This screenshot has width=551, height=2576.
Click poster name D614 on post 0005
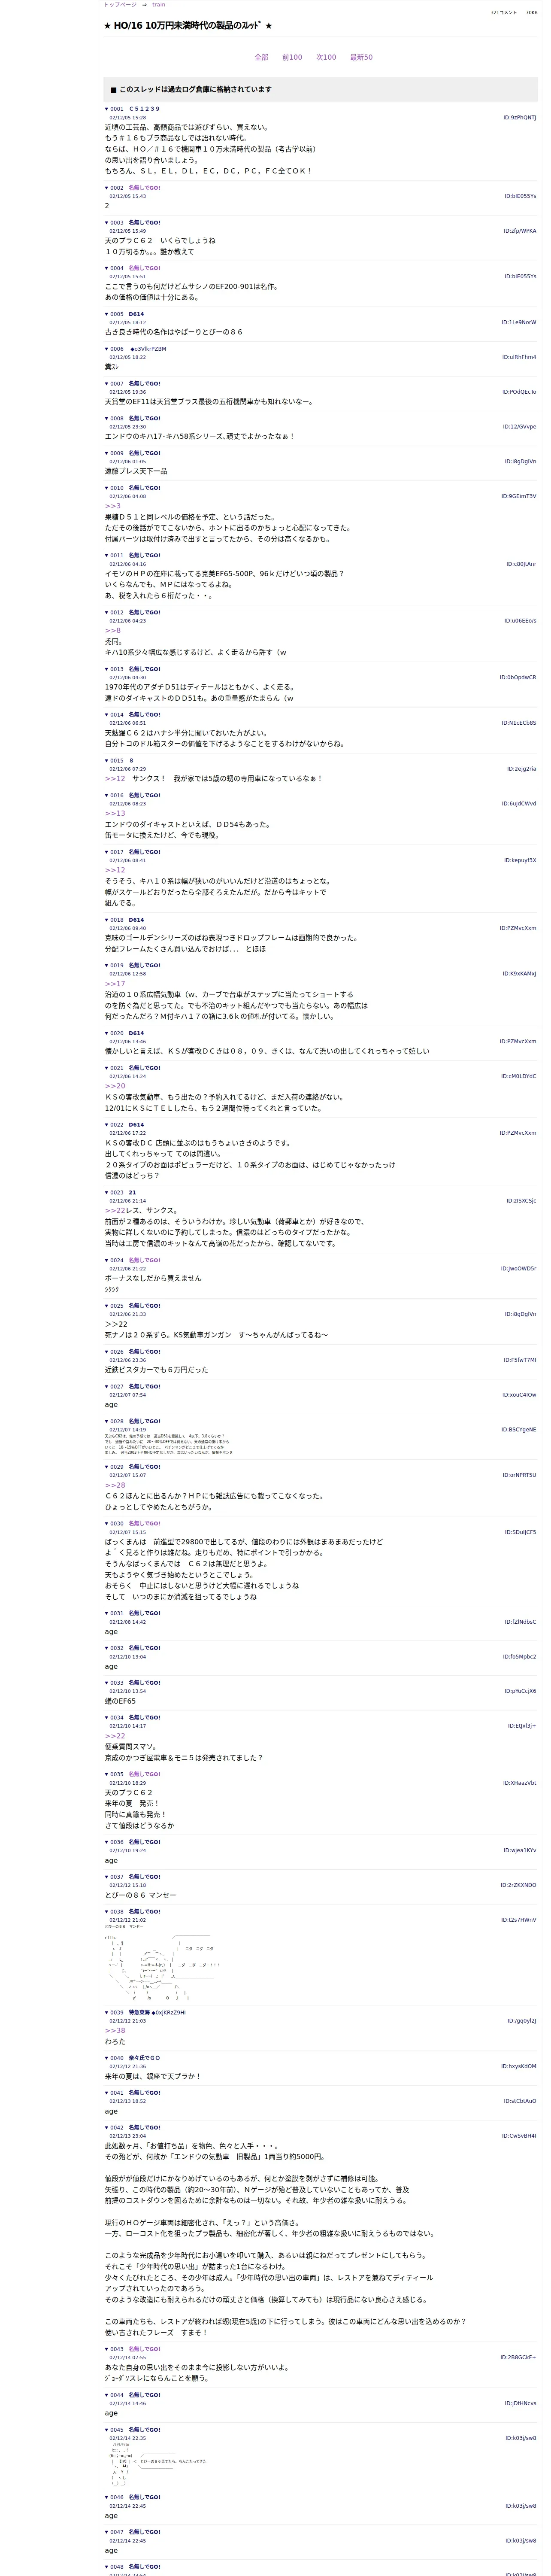tap(136, 314)
